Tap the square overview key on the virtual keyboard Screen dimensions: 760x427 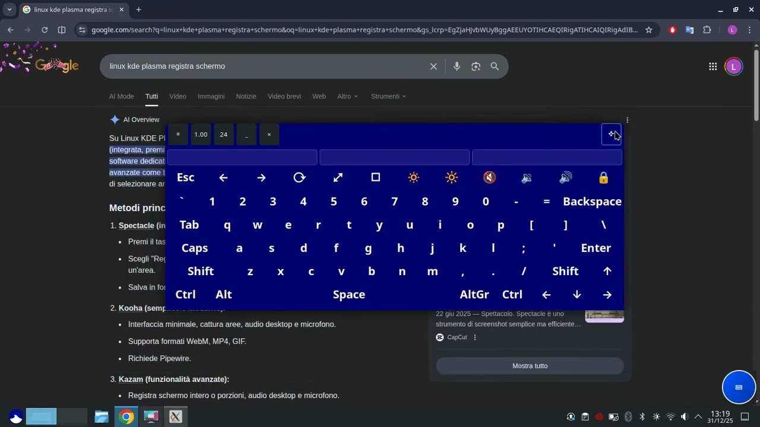[x=375, y=177]
